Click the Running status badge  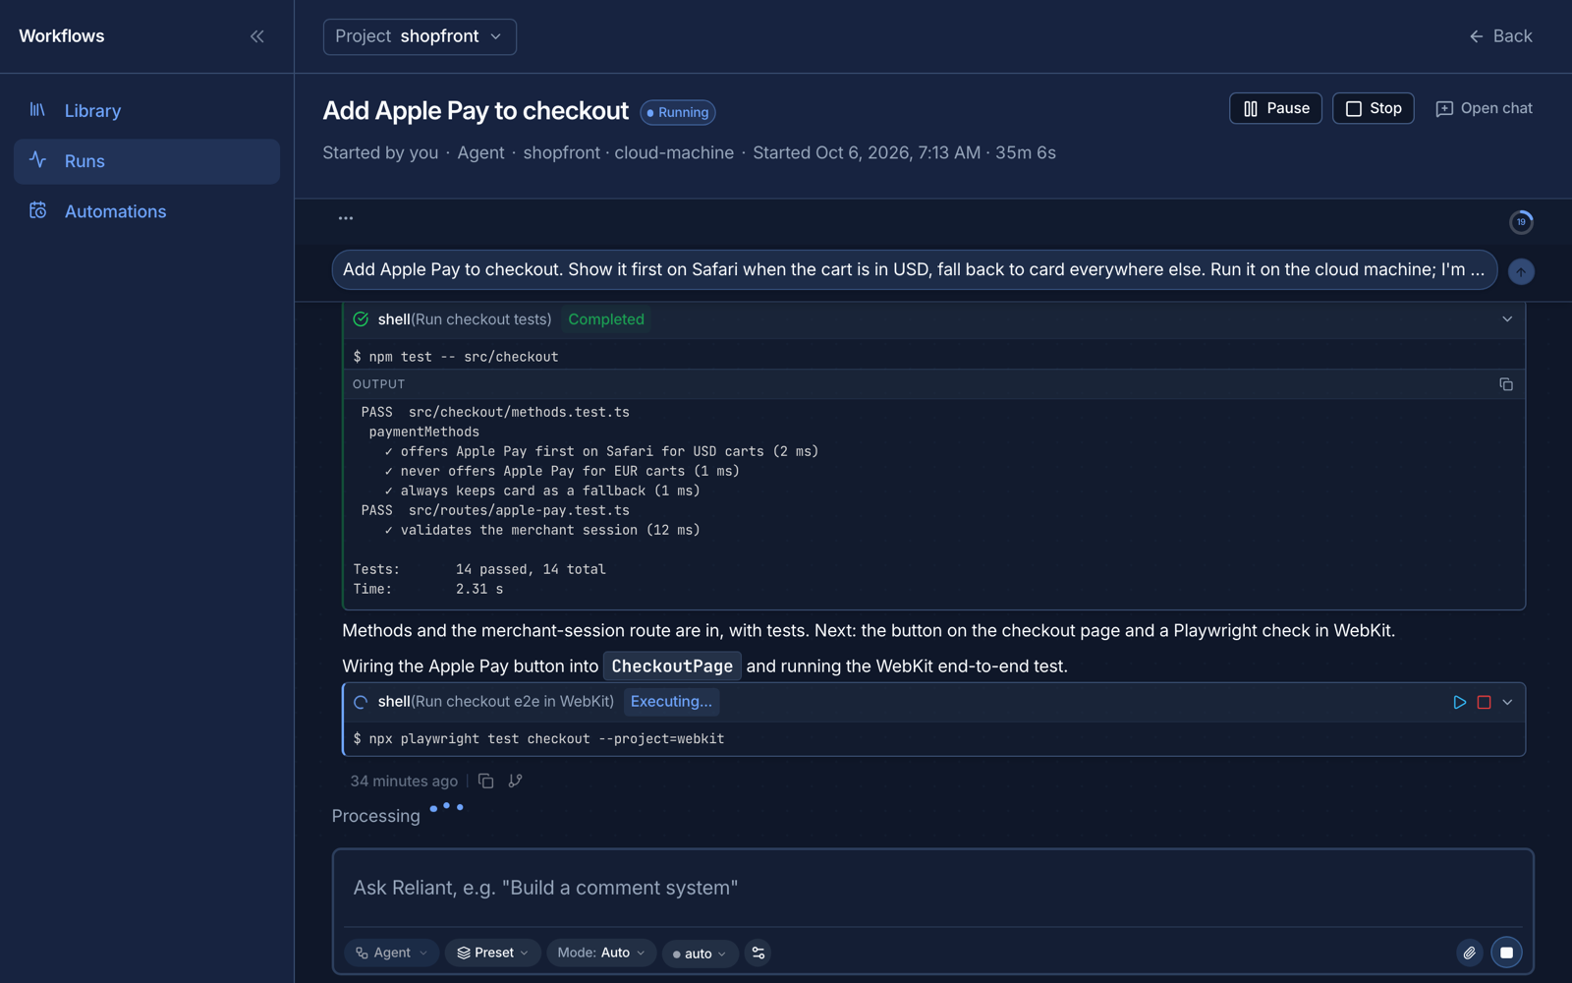(678, 112)
